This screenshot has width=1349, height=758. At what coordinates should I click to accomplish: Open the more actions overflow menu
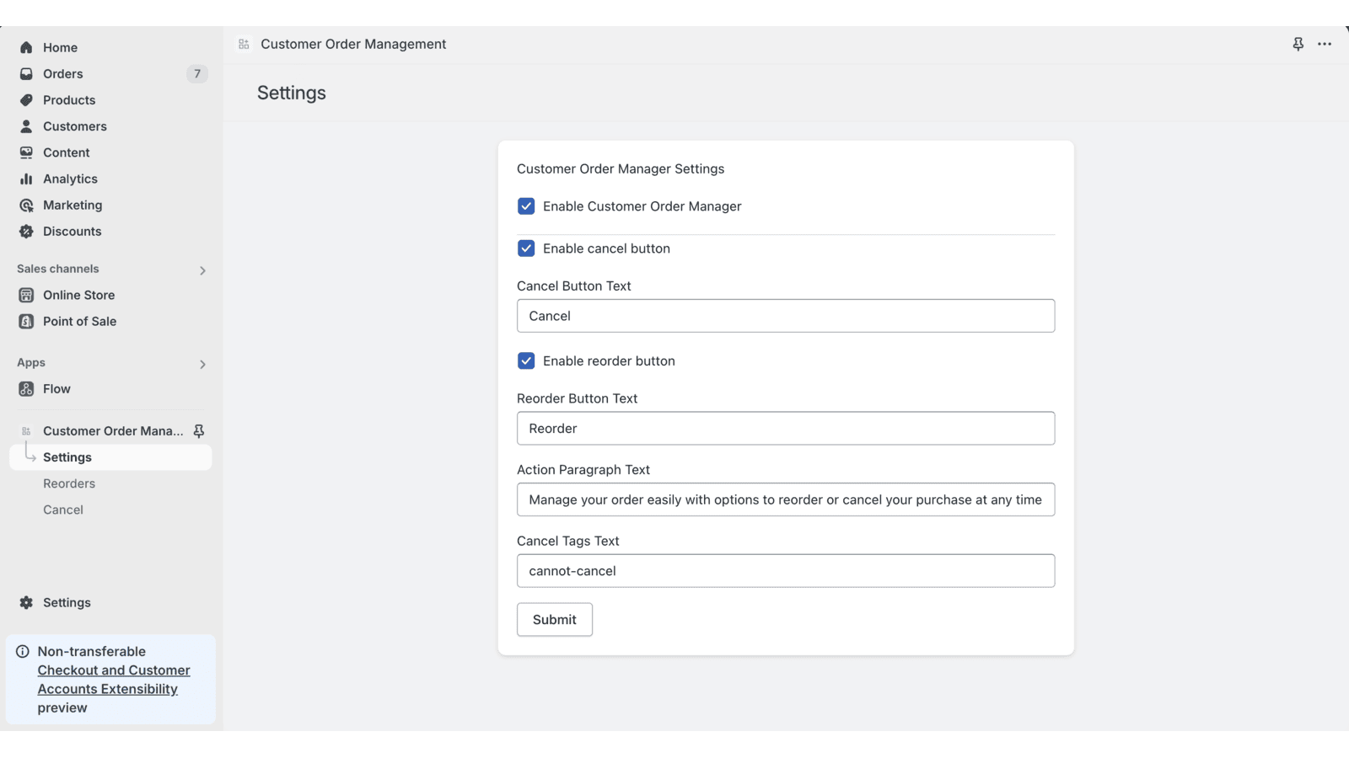pos(1324,44)
